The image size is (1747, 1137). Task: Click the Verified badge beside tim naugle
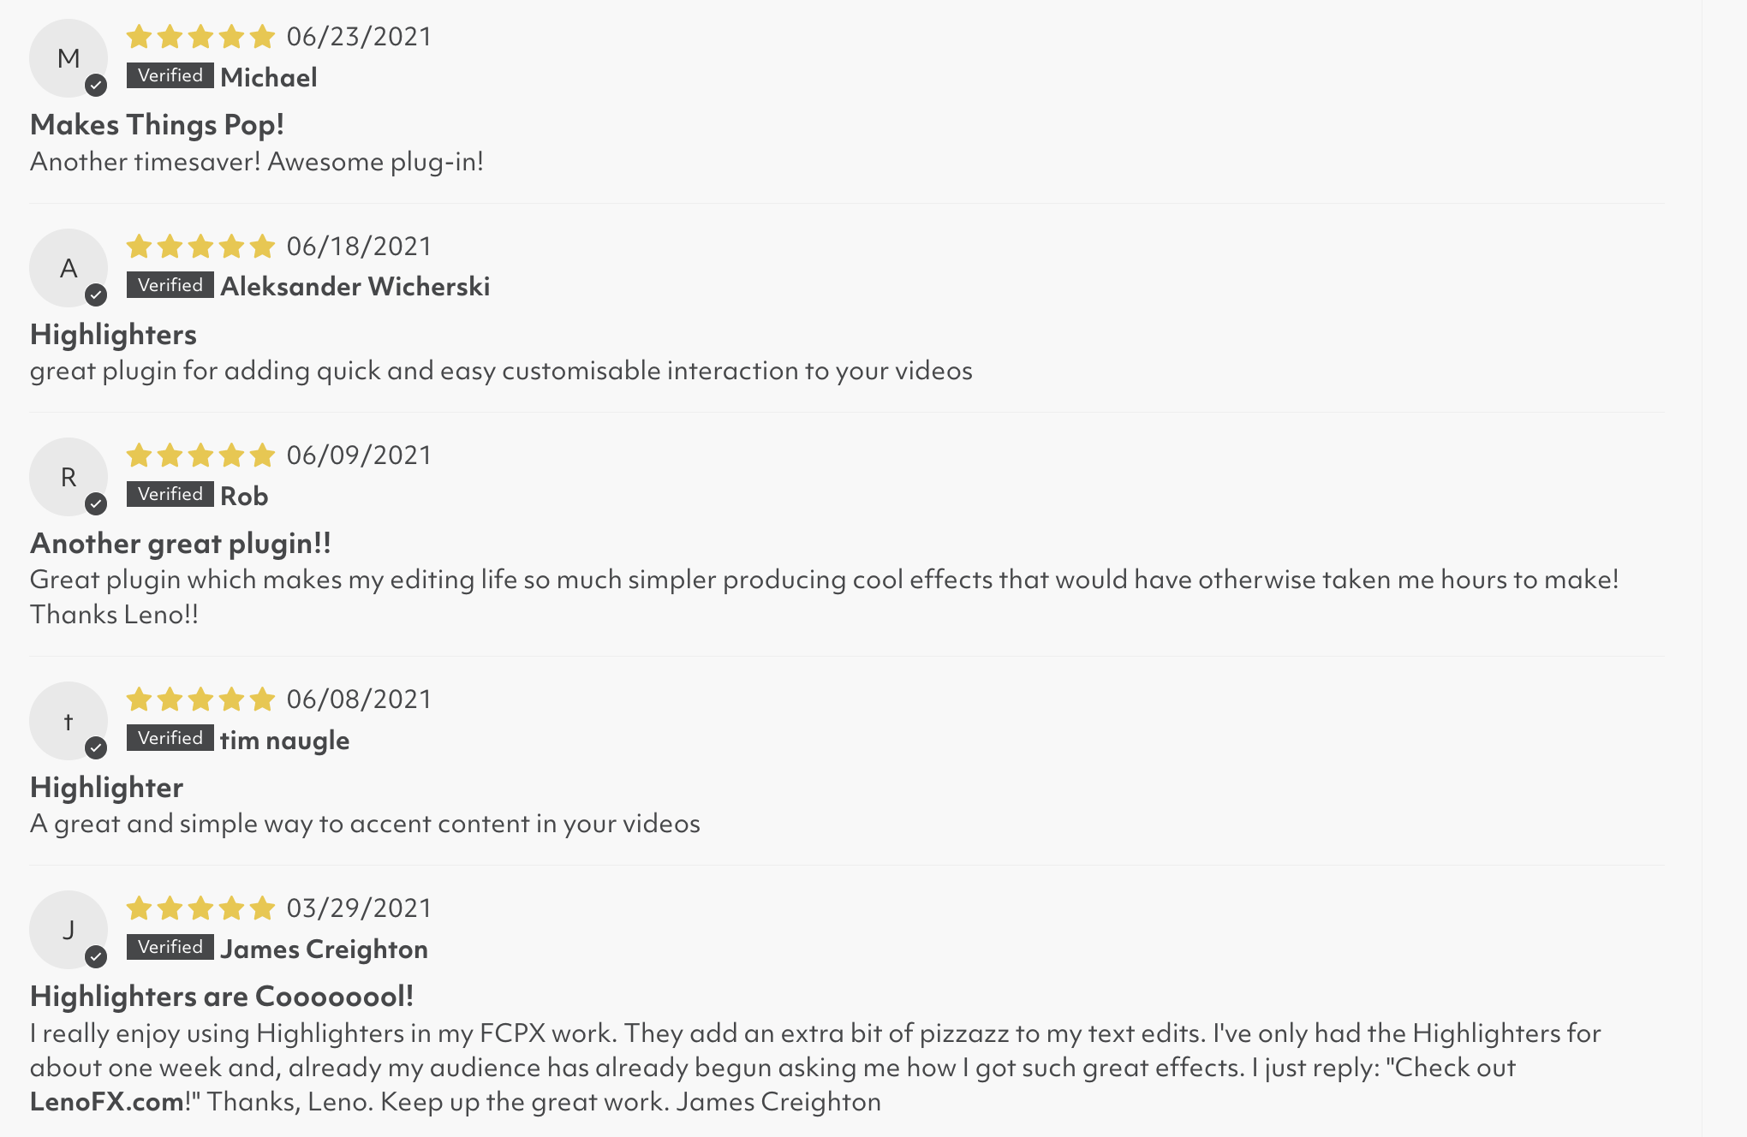click(170, 738)
